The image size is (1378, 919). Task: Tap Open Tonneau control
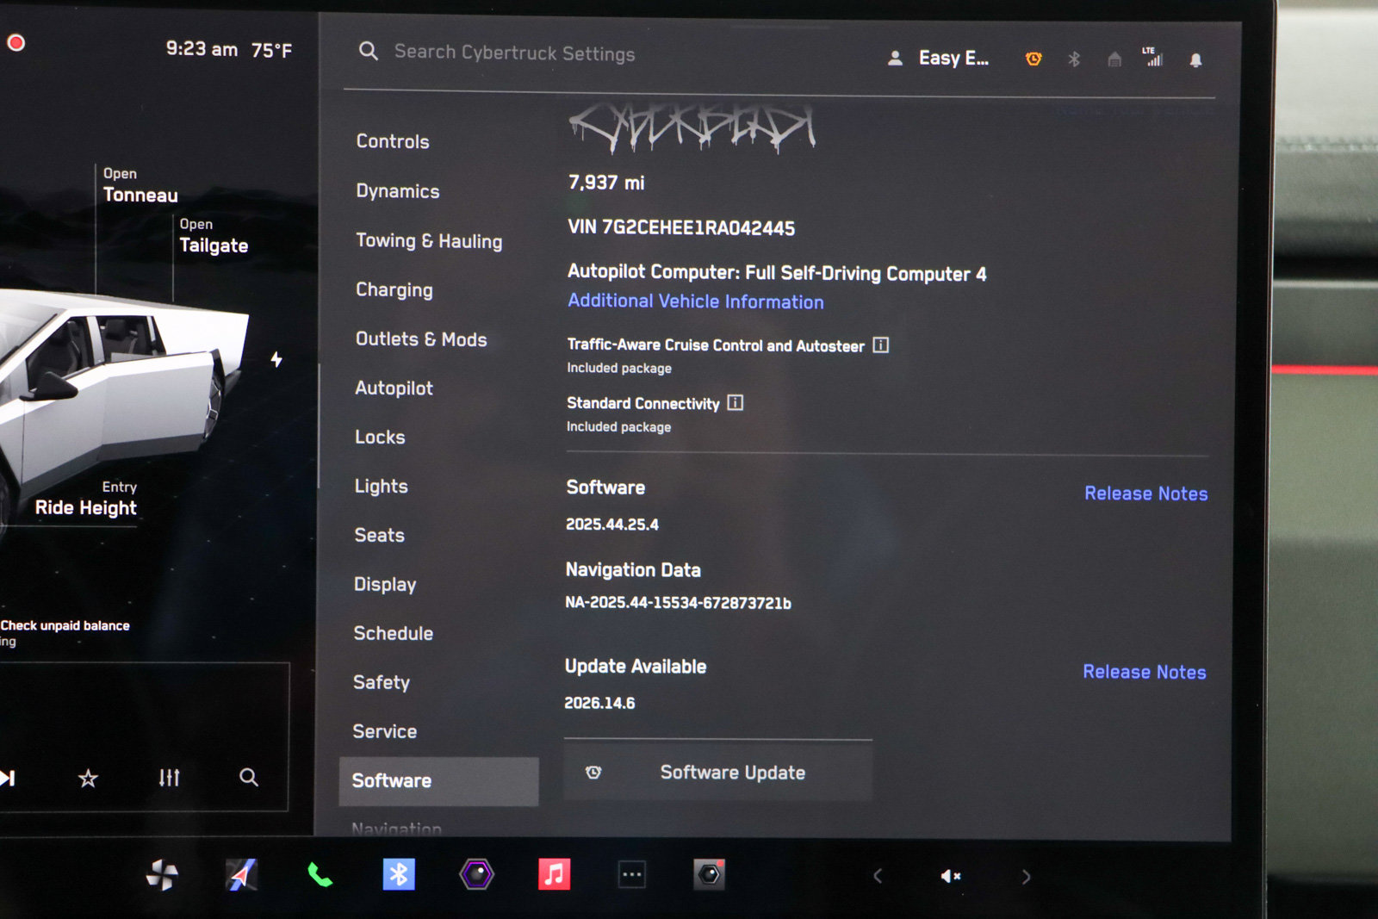pos(140,185)
